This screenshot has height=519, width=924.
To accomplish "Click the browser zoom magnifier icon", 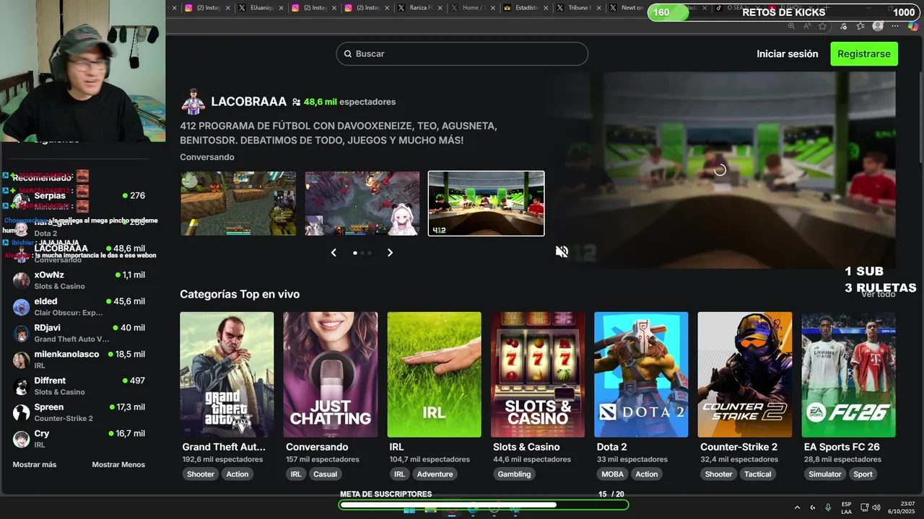I will (791, 26).
